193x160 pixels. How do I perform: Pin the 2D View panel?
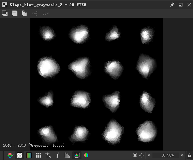(172, 5)
